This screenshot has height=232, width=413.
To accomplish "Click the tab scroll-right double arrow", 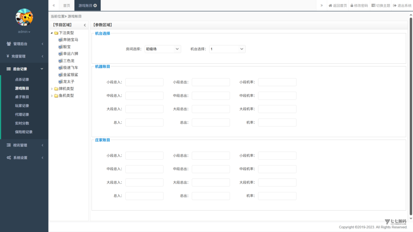I will pos(321,5).
